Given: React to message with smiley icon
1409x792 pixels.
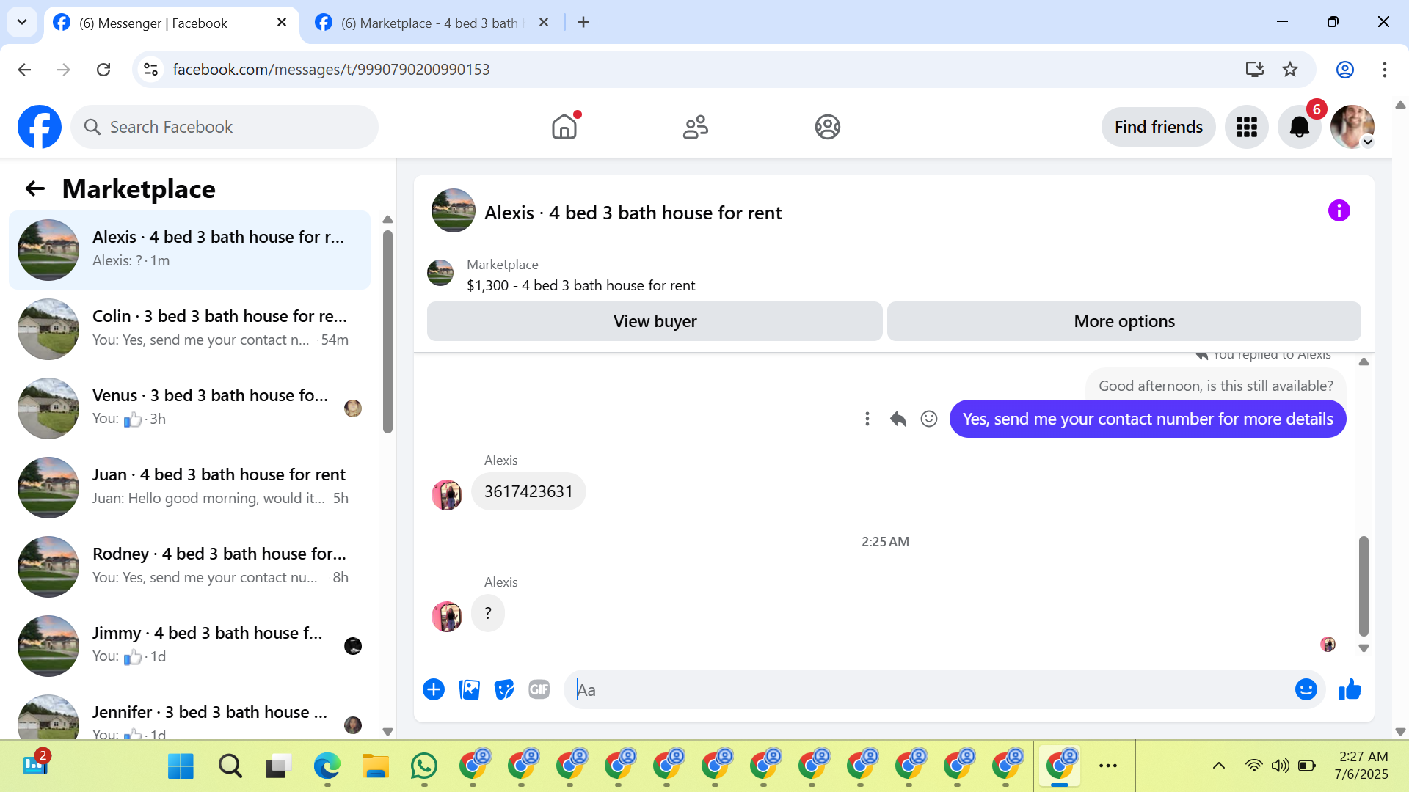Looking at the screenshot, I should [x=929, y=419].
